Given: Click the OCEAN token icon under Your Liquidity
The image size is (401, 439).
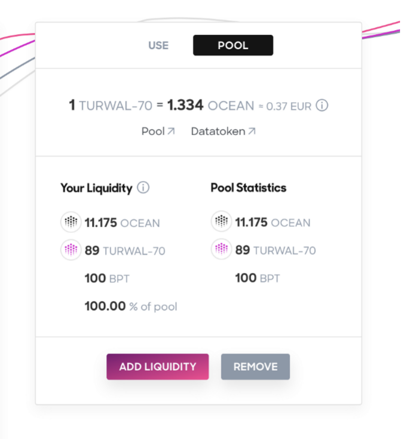Looking at the screenshot, I should (71, 222).
